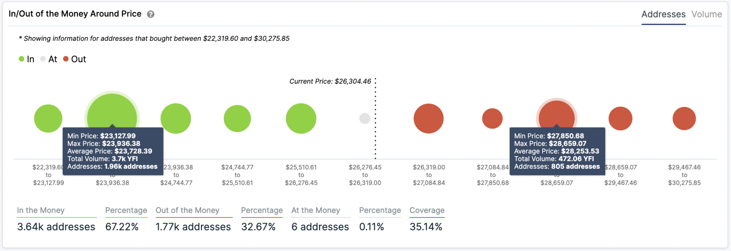This screenshot has height=251, width=731.
Task: Click the highlighted red bubble with 805 addresses
Action: (556, 114)
